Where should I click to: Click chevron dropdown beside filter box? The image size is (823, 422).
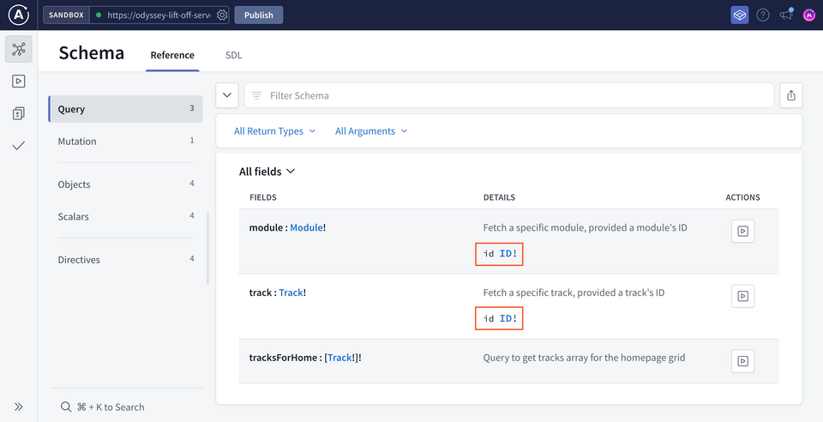pos(227,95)
